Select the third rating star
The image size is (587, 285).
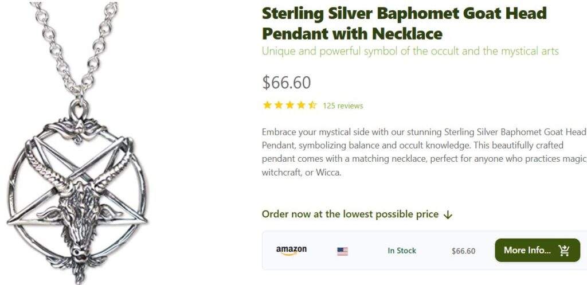(290, 105)
